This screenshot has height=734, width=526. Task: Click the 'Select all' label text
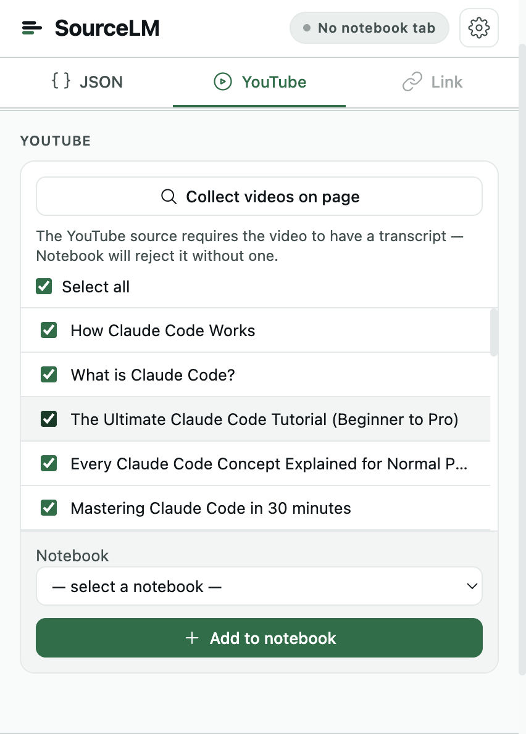tap(96, 286)
